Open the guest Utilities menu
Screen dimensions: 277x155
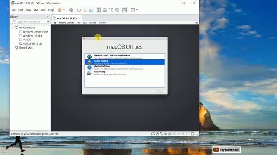(x=92, y=22)
